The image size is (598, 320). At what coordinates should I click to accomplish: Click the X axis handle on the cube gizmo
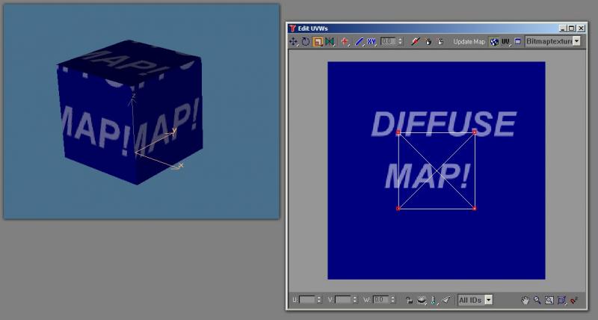180,165
